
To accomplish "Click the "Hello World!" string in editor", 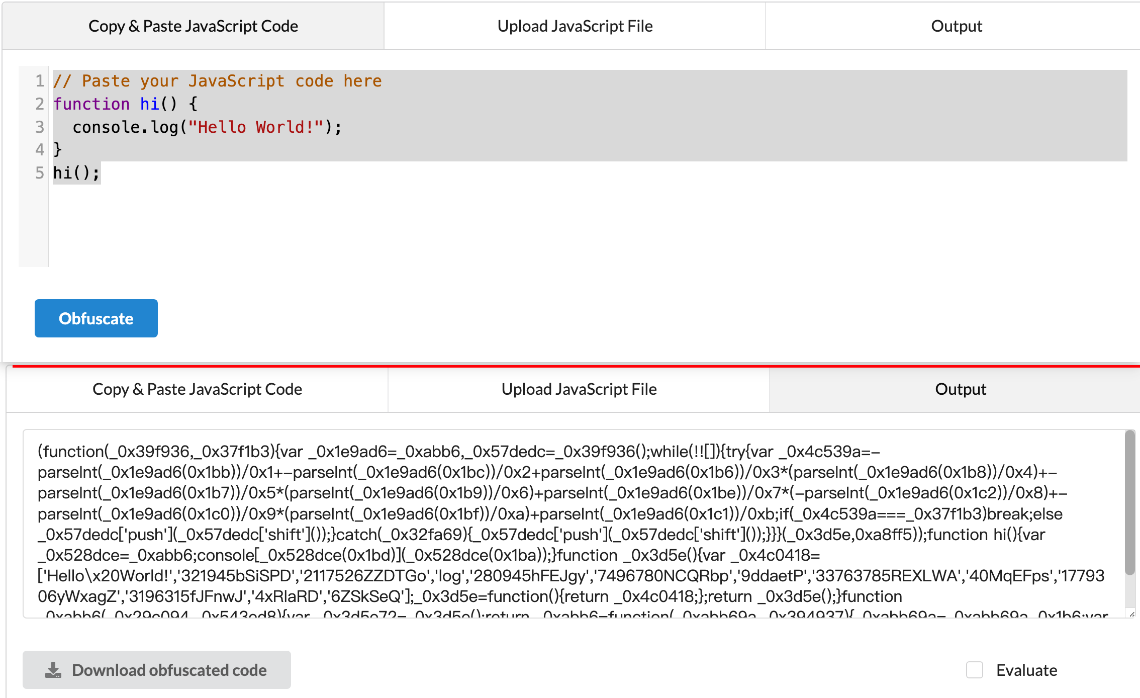I will click(255, 127).
